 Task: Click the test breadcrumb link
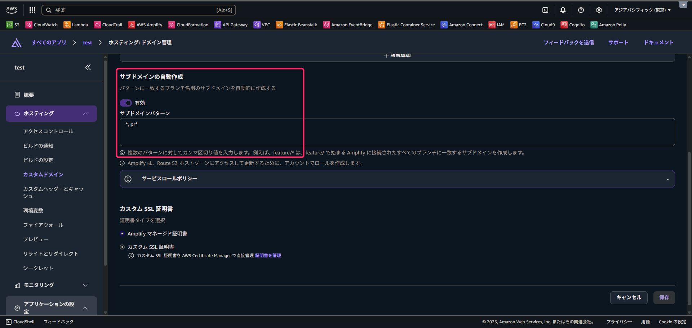[88, 42]
